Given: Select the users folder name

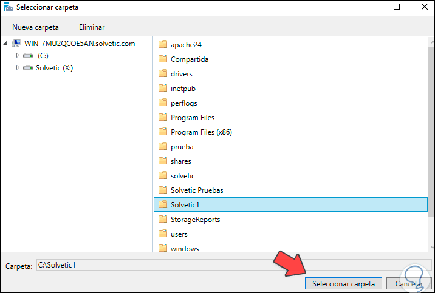Looking at the screenshot, I should pyautogui.click(x=179, y=234).
